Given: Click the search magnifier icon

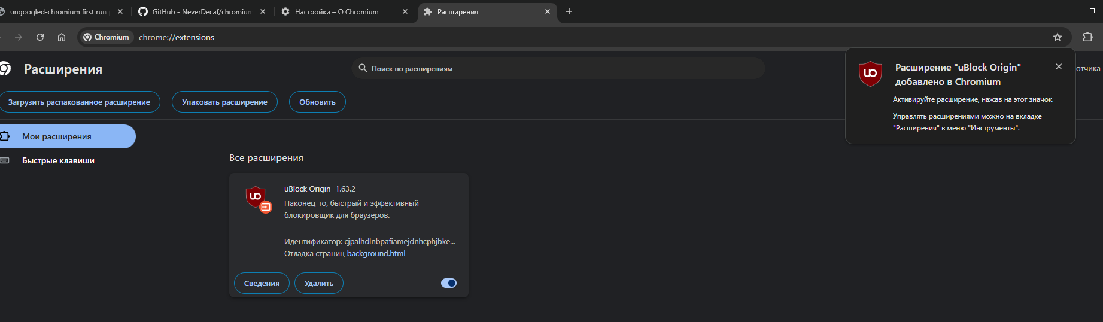Looking at the screenshot, I should coord(363,68).
